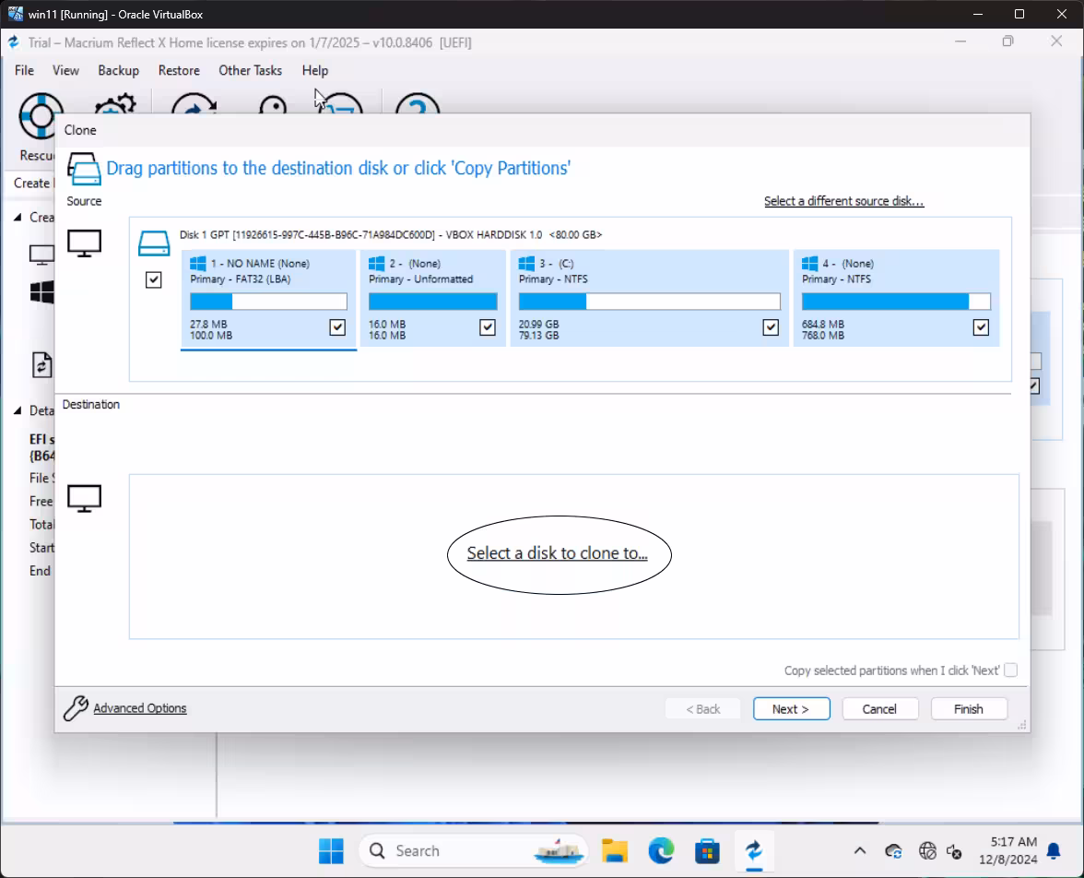
Task: Click usage bar of partition 1 NO NAME
Action: (x=268, y=302)
